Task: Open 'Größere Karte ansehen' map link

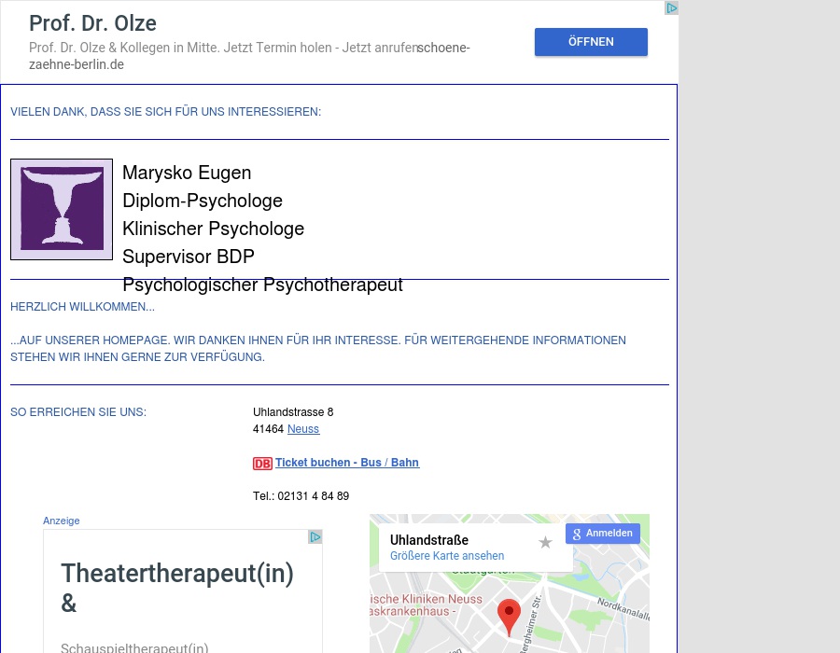Action: coord(447,556)
